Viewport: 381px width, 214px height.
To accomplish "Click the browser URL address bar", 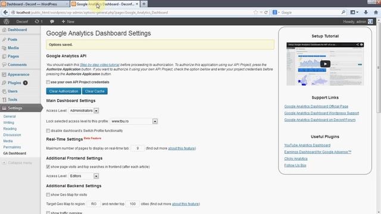I will pos(133,12).
